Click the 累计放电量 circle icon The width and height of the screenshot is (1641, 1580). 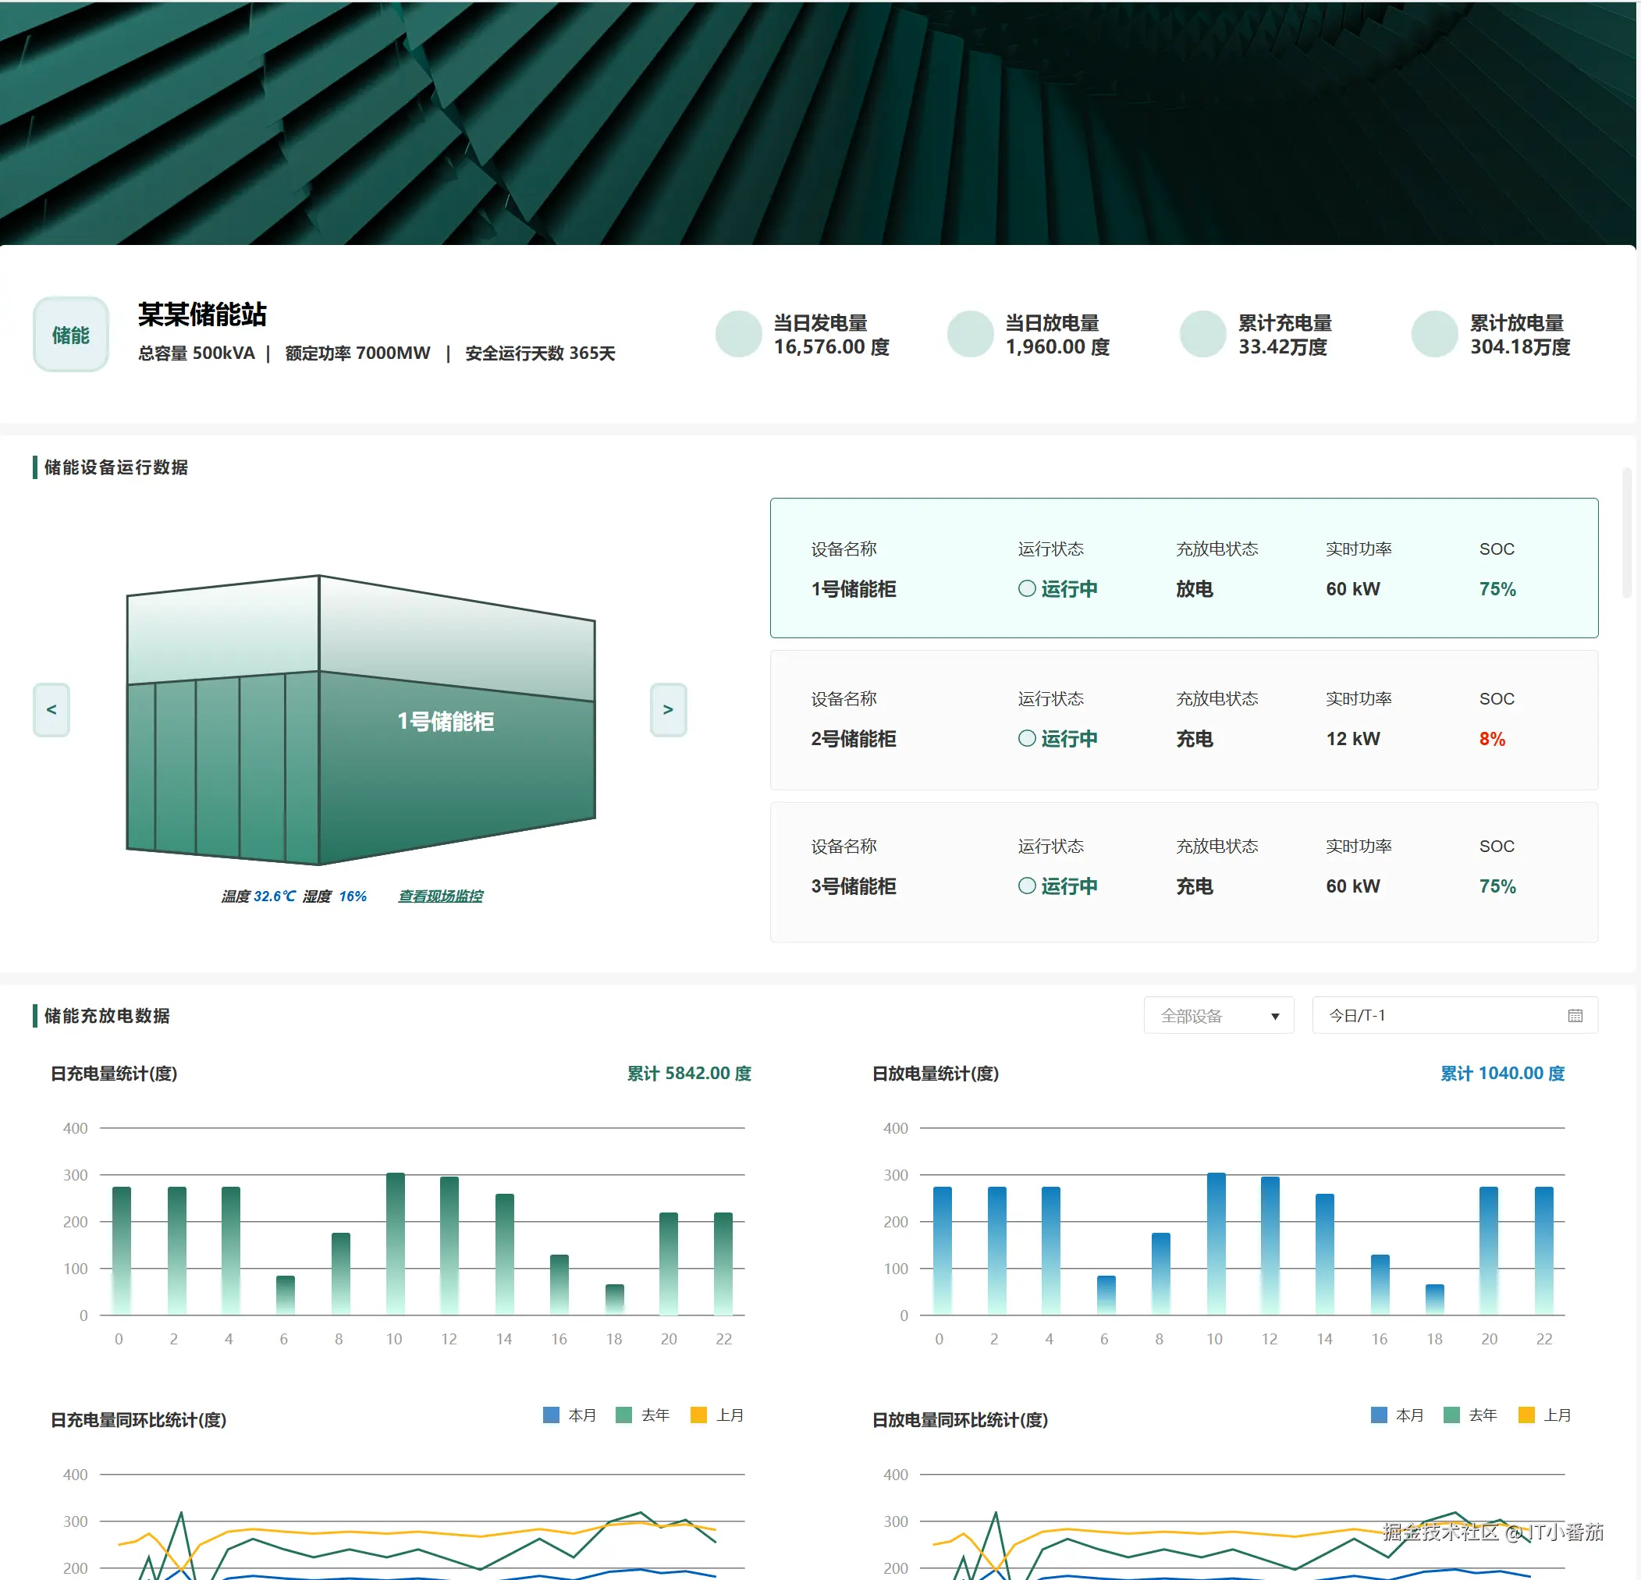coord(1434,334)
